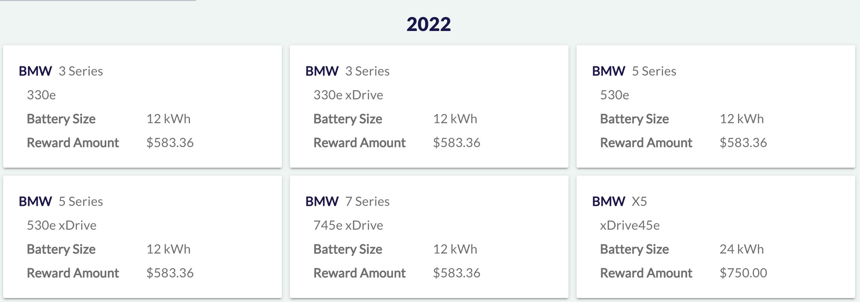Click Battery Size label on 745e xDrive card

tap(348, 249)
